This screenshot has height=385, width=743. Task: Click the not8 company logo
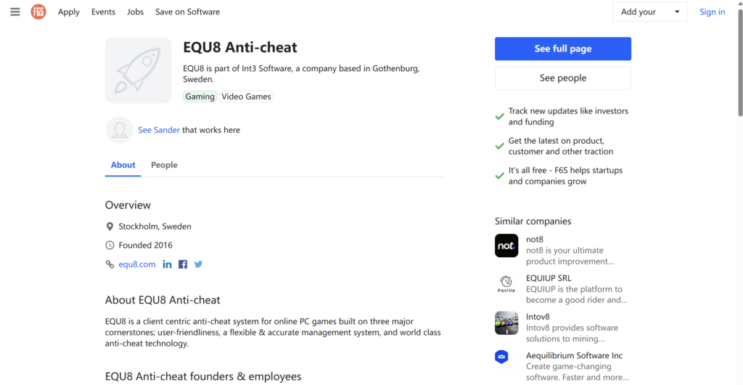(506, 246)
